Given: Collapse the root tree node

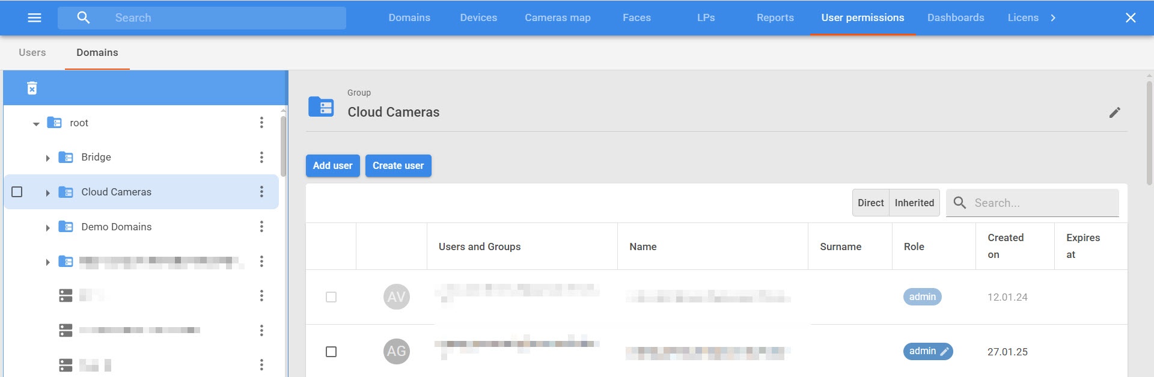Looking at the screenshot, I should click(x=36, y=123).
